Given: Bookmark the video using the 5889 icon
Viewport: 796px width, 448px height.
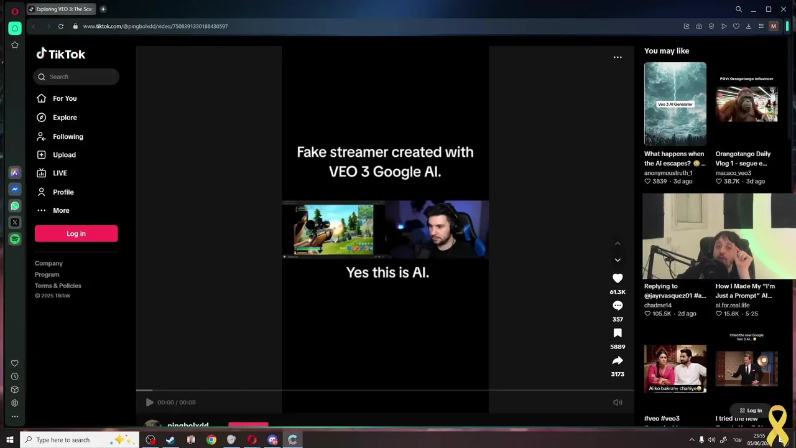Looking at the screenshot, I should (x=618, y=333).
